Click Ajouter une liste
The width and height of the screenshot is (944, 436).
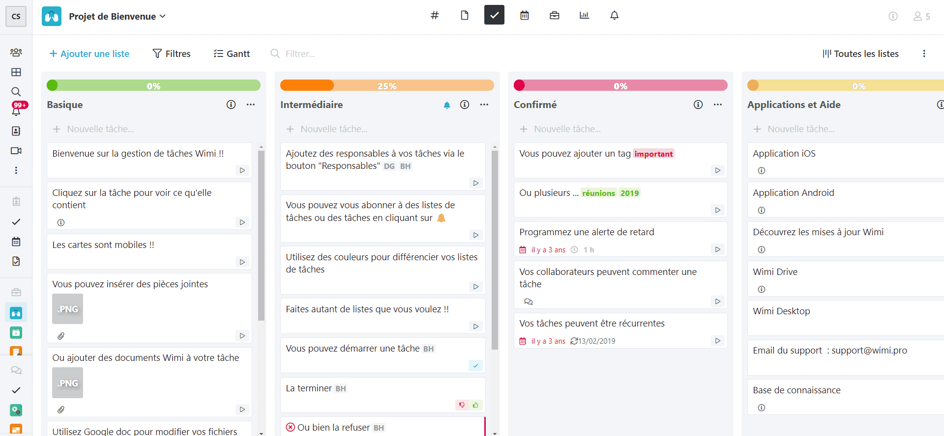pyautogui.click(x=89, y=54)
